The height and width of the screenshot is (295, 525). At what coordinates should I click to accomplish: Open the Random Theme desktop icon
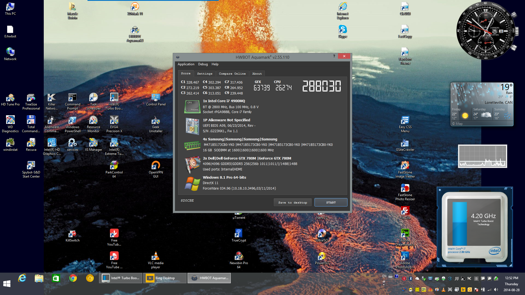pyautogui.click(x=405, y=56)
